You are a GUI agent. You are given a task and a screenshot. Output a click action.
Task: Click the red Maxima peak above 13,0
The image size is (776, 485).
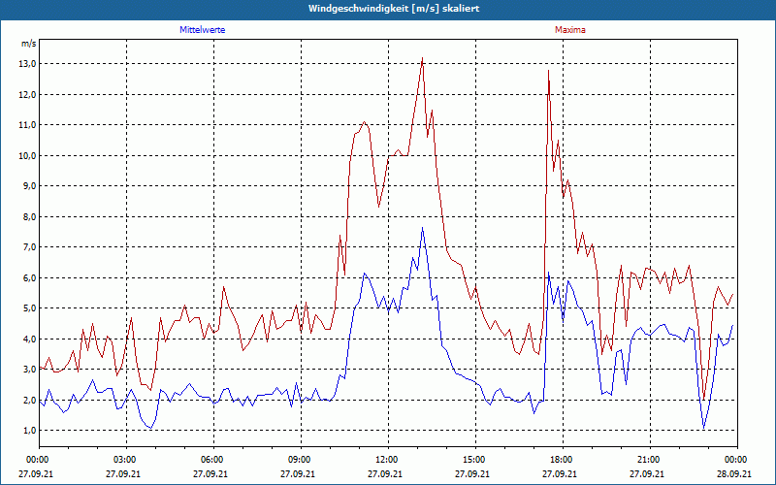click(422, 58)
